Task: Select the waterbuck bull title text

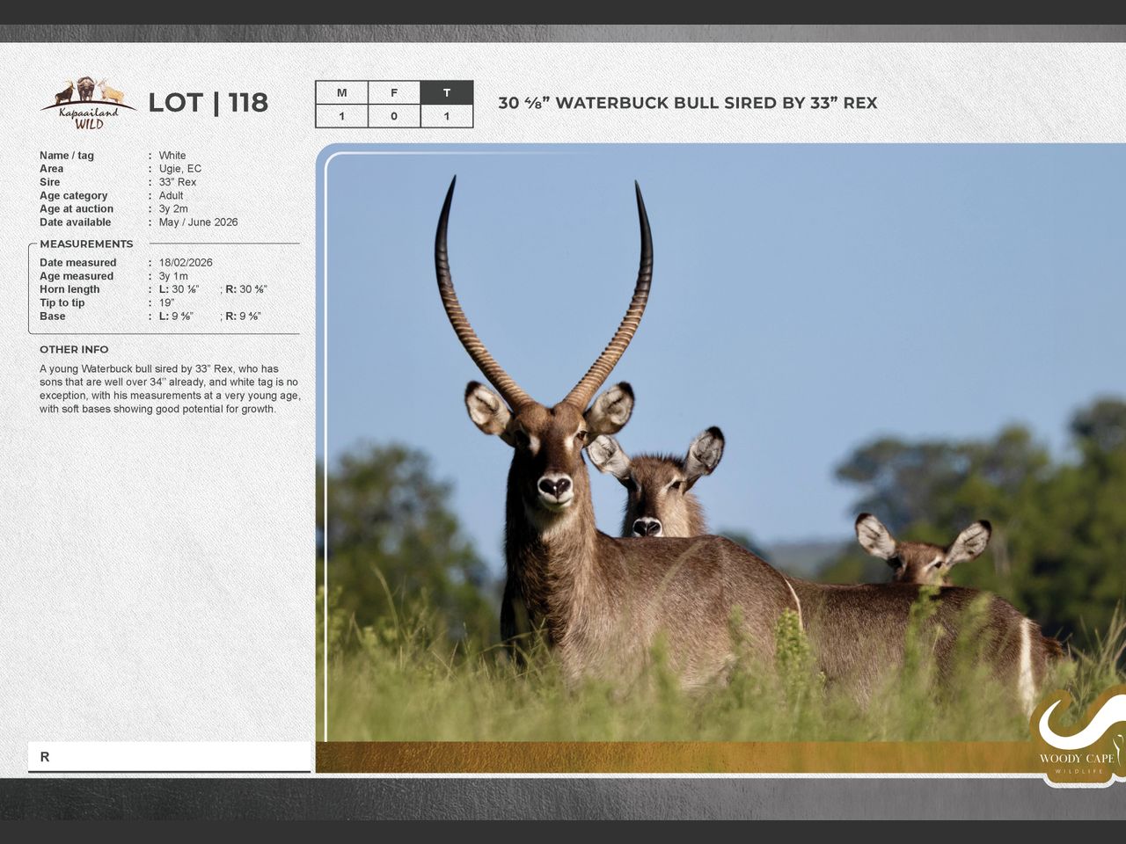Action: (x=687, y=103)
